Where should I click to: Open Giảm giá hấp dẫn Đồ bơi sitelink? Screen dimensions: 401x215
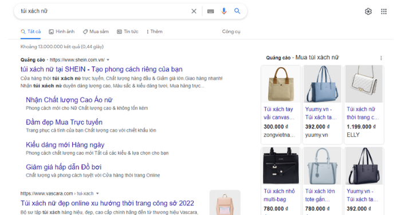click(x=64, y=167)
